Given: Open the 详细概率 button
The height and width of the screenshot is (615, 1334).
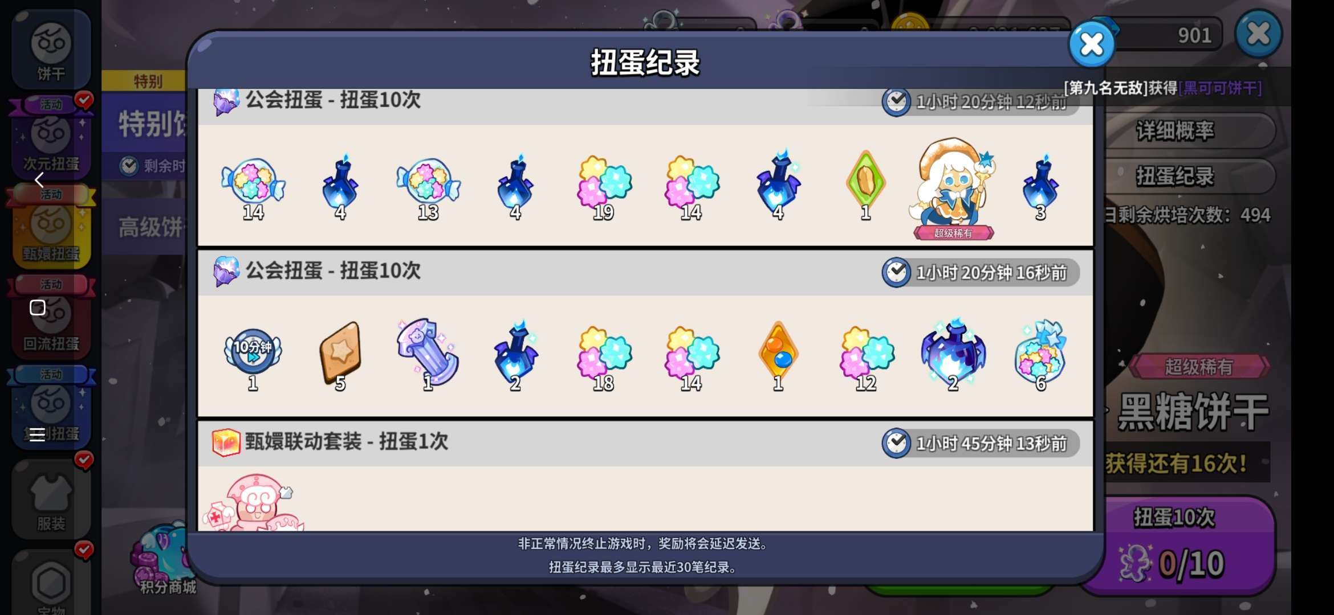Looking at the screenshot, I should 1176,131.
